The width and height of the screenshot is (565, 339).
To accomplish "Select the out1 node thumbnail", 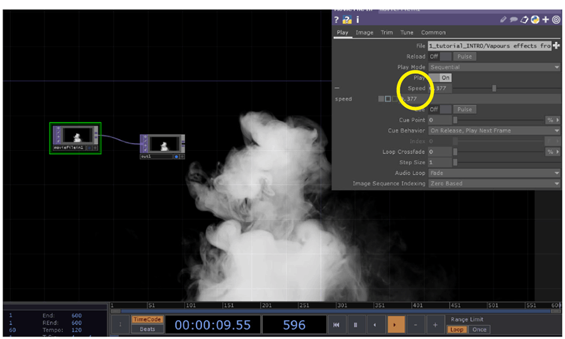I will (164, 144).
